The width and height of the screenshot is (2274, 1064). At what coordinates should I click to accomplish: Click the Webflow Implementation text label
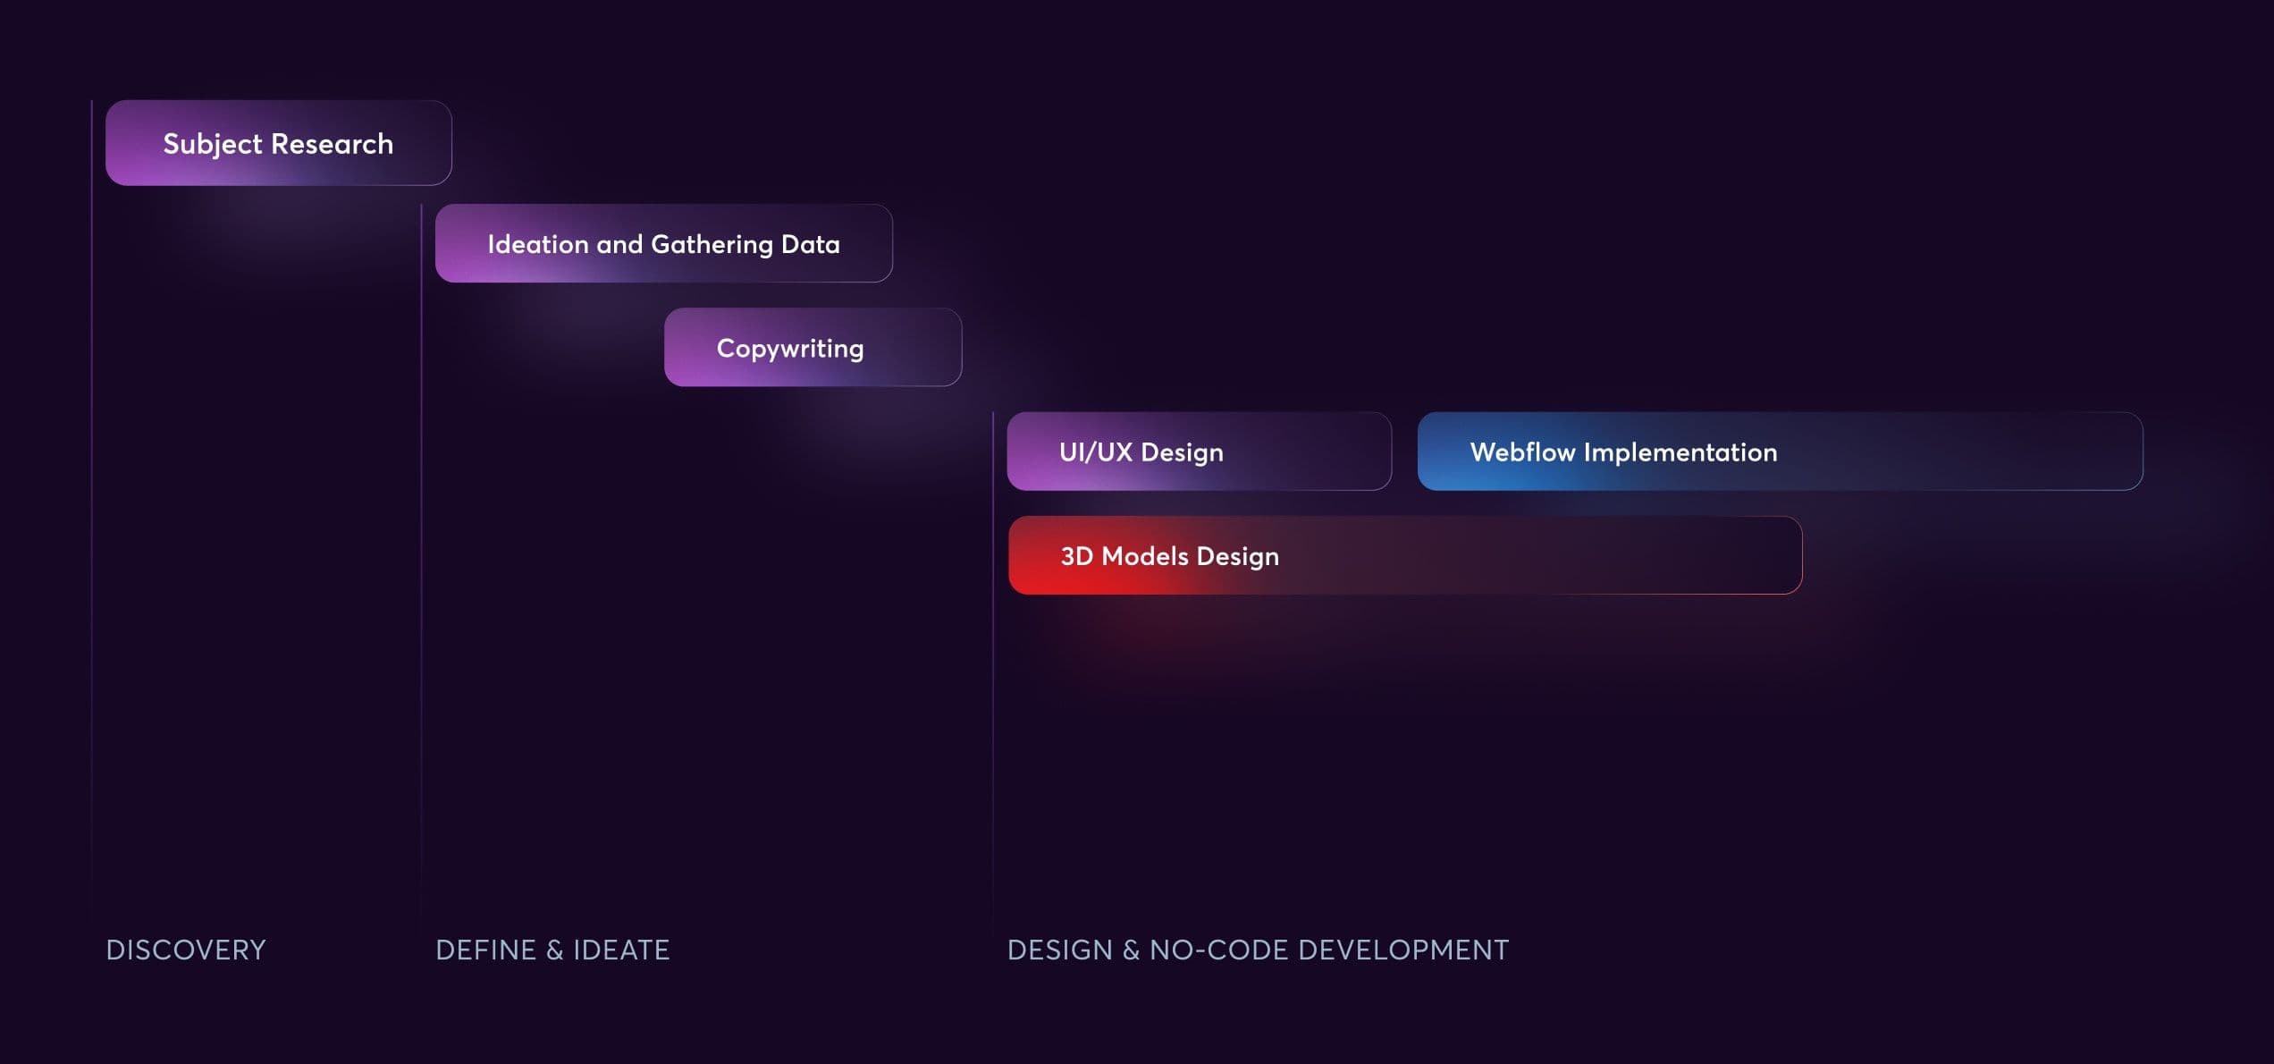tap(1623, 452)
